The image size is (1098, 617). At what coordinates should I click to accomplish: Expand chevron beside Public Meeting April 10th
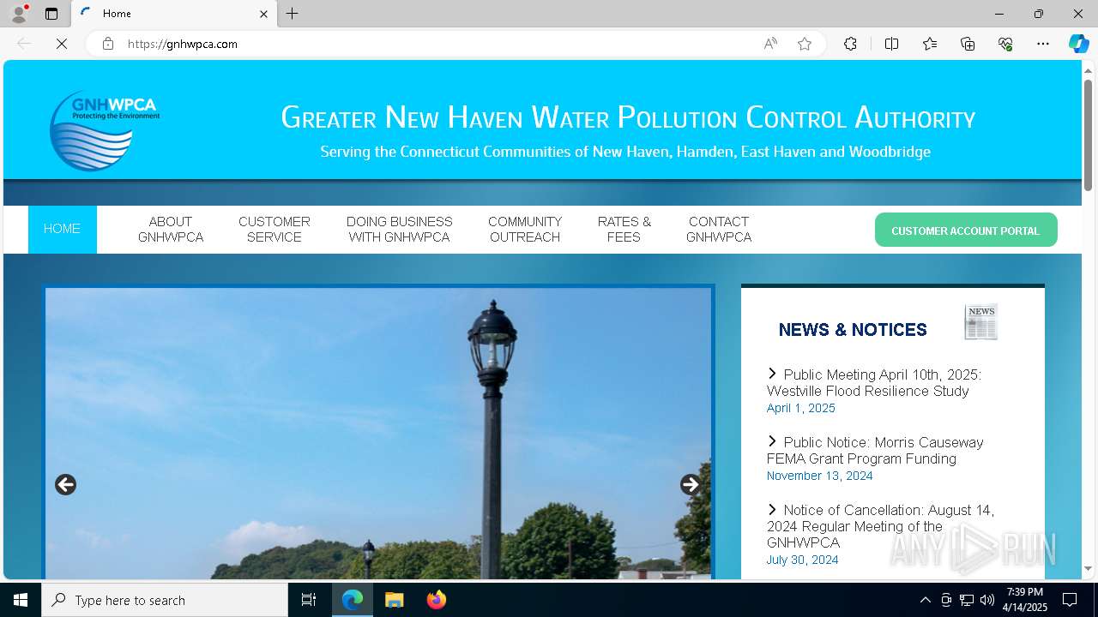[772, 374]
